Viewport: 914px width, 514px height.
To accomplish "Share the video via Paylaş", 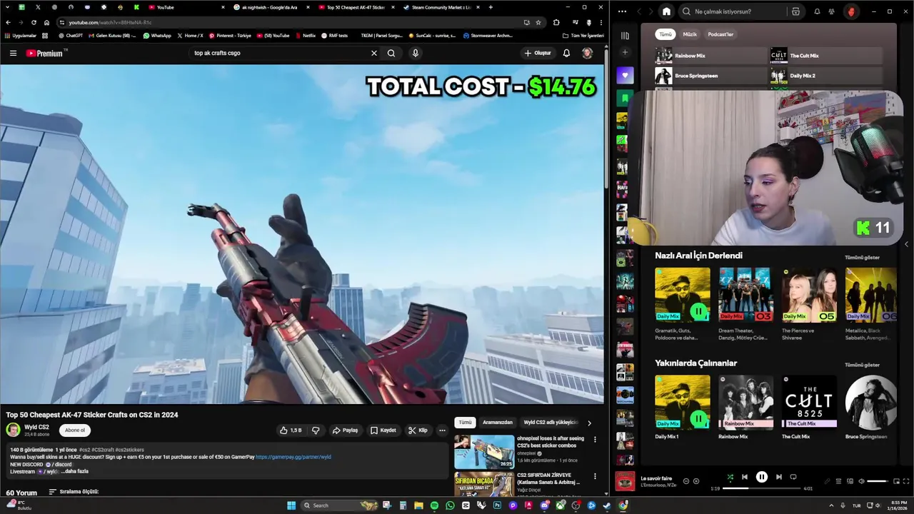I will coord(345,430).
